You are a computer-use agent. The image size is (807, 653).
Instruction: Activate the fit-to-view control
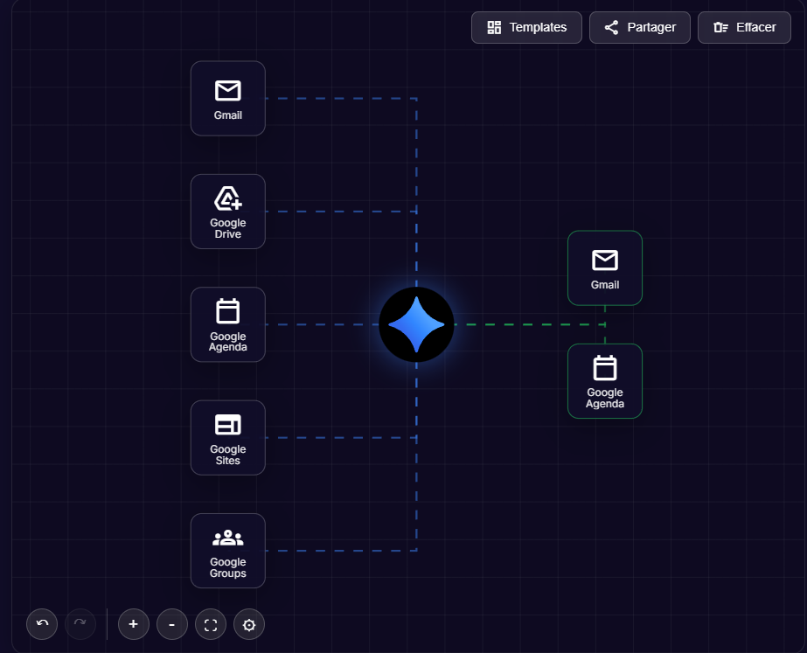click(x=210, y=624)
